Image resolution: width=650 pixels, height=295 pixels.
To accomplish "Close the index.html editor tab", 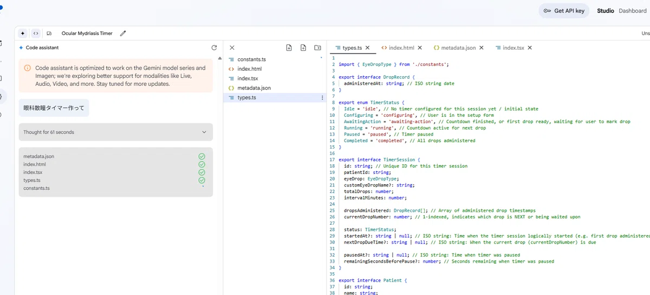I will pos(420,48).
